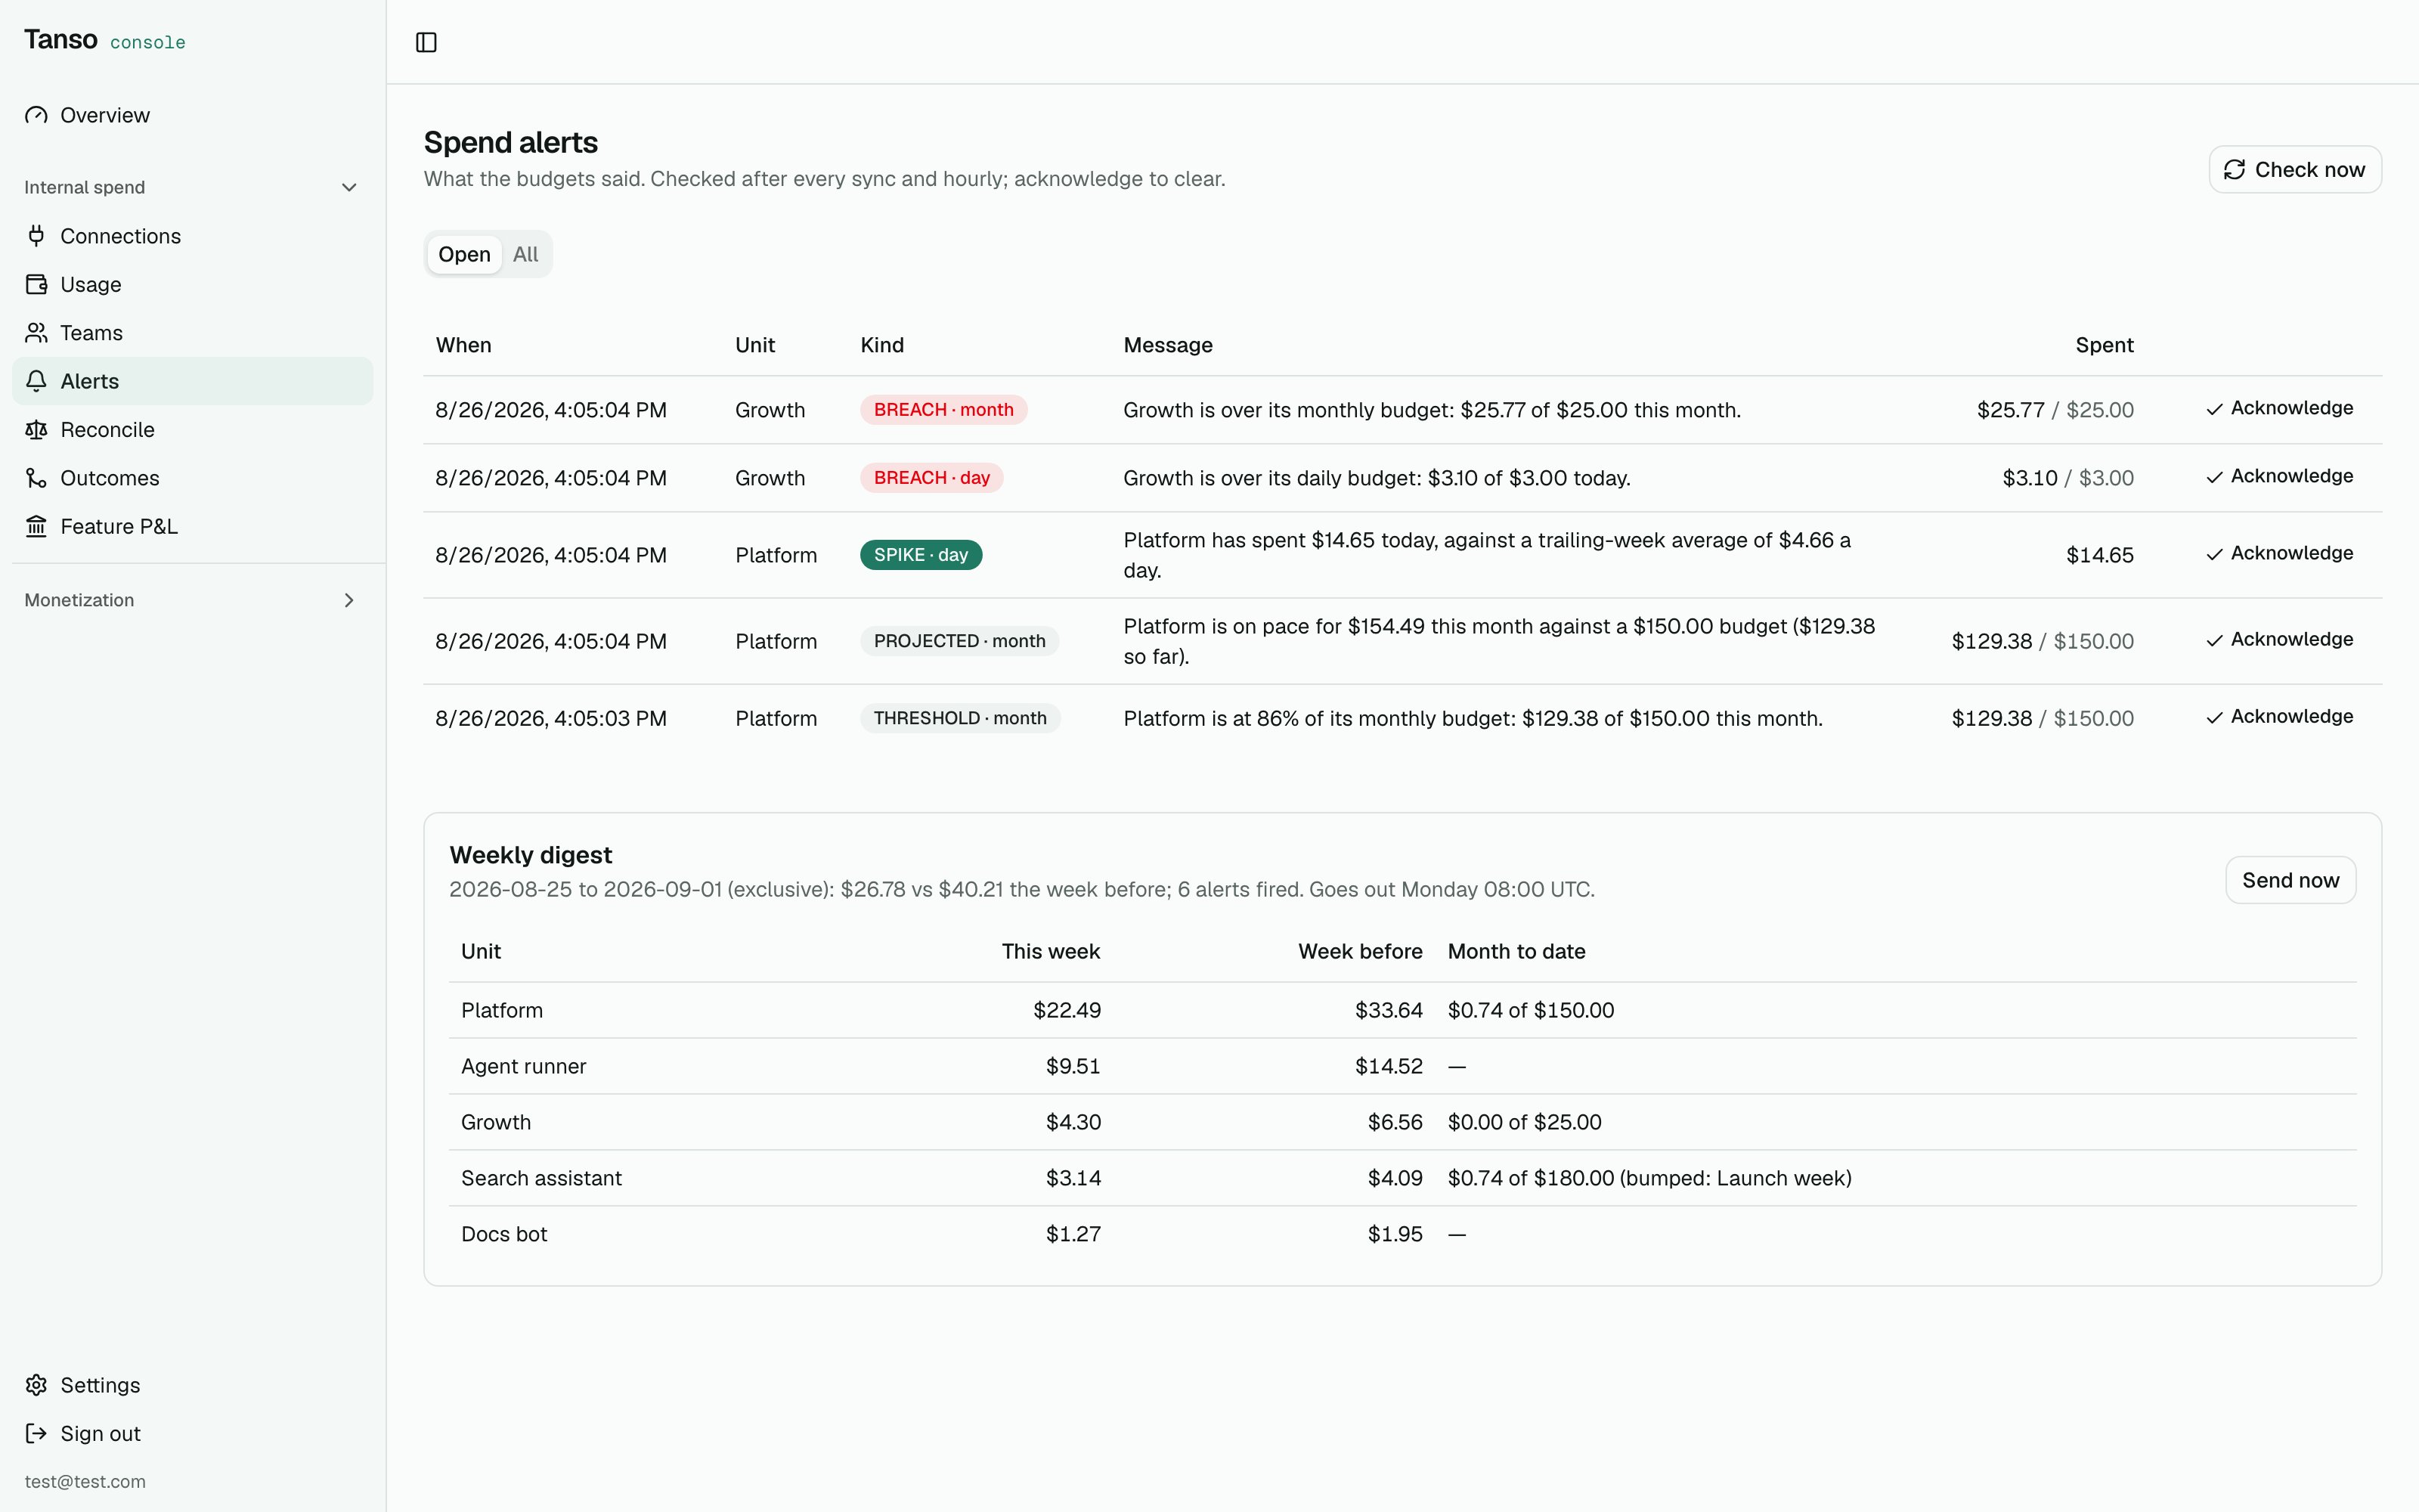This screenshot has width=2419, height=1512.
Task: Click the Connections plug icon
Action: 36,236
